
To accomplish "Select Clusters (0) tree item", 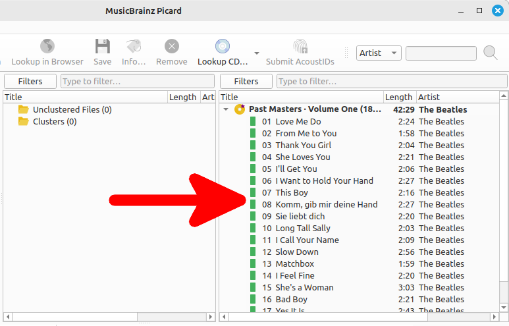I will pyautogui.click(x=55, y=121).
